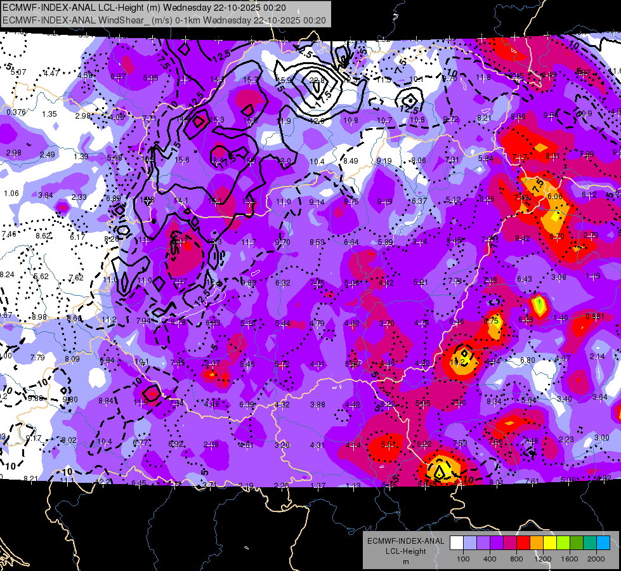Click the 0.881 grid value
Viewport: 621px width, 571px height.
[595, 316]
